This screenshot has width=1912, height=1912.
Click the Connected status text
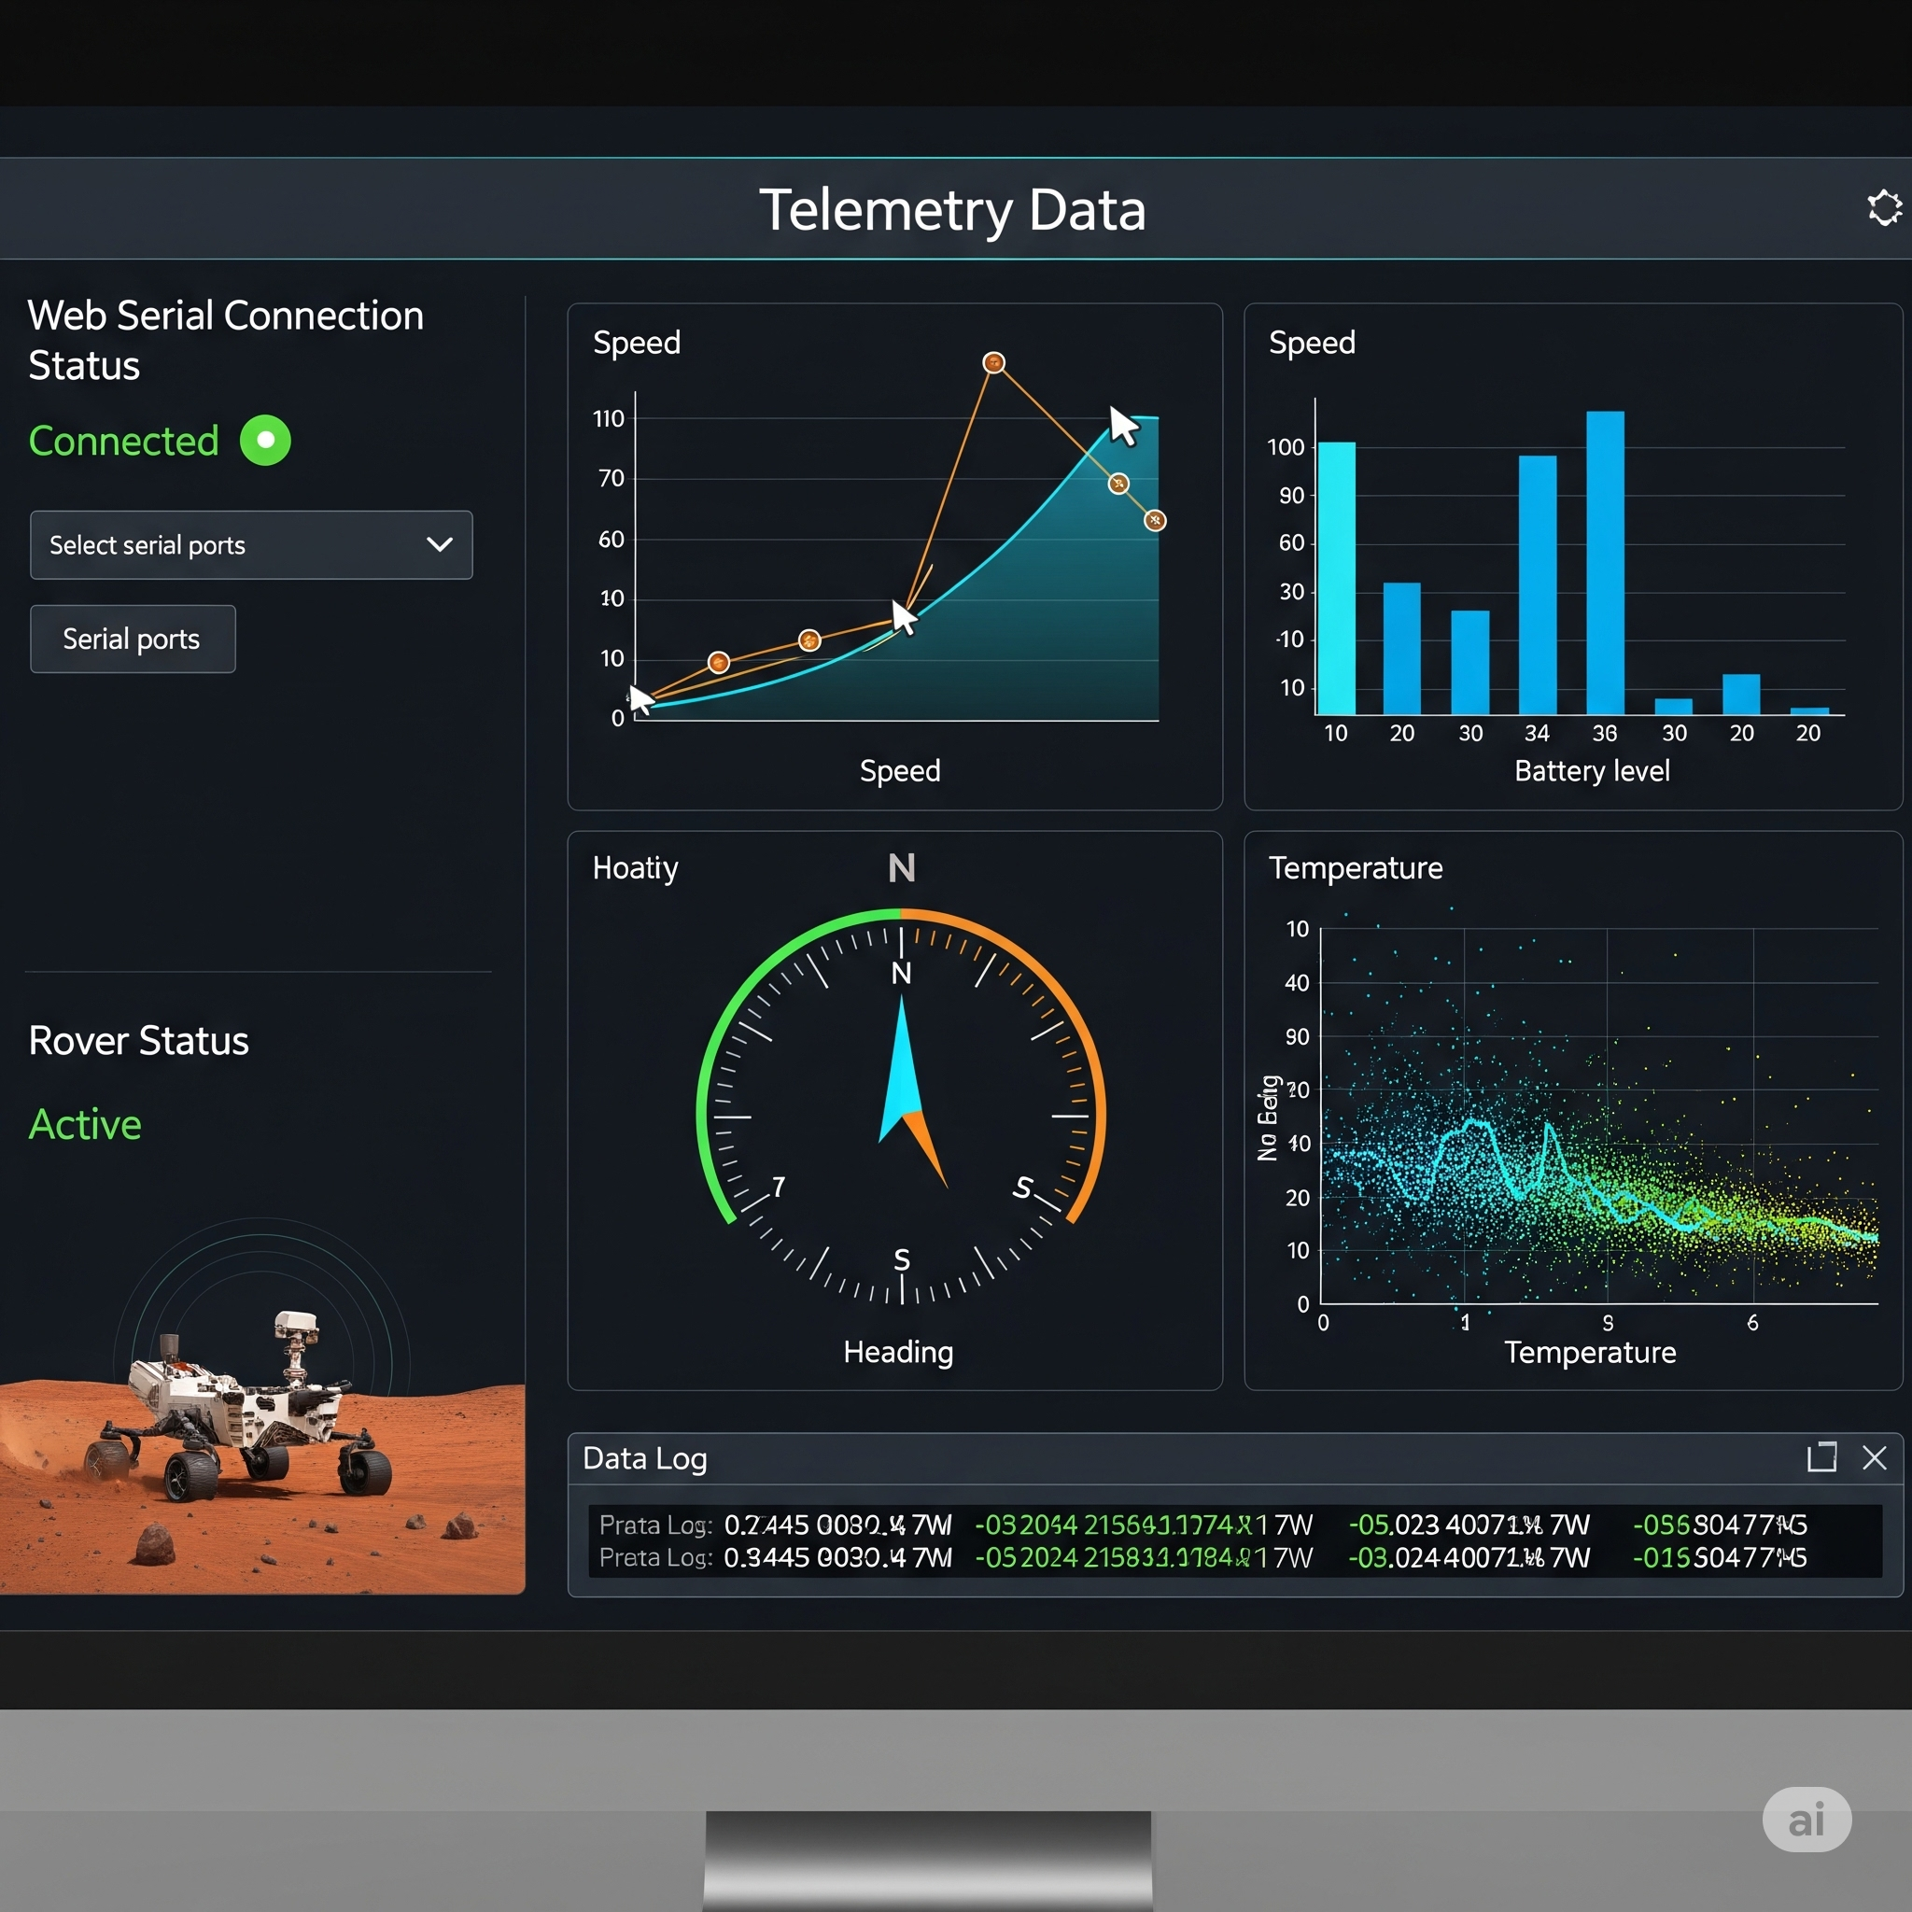[x=122, y=442]
